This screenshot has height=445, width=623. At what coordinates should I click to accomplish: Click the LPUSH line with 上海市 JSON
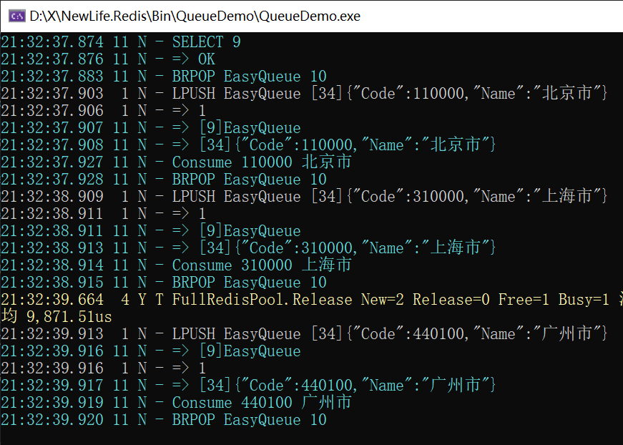coord(305,196)
